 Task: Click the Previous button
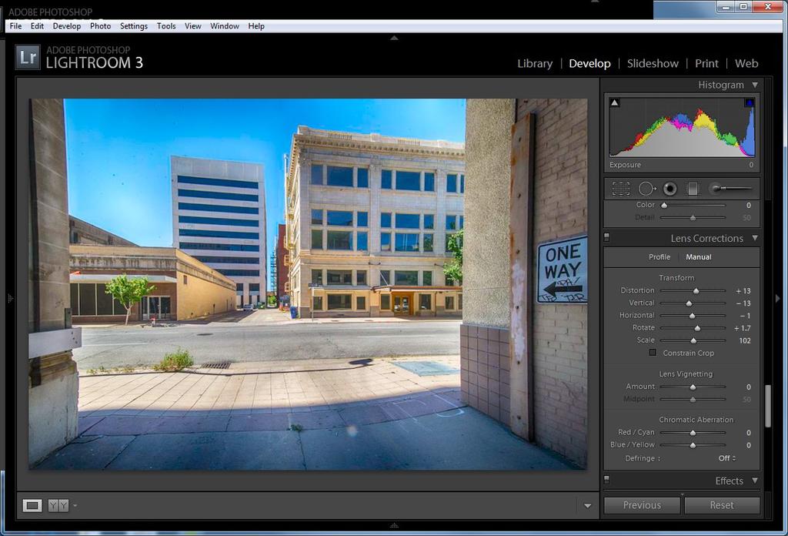tap(642, 505)
